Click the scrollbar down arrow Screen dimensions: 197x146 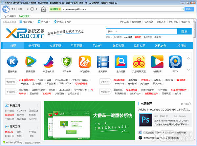pyautogui.click(x=194, y=139)
